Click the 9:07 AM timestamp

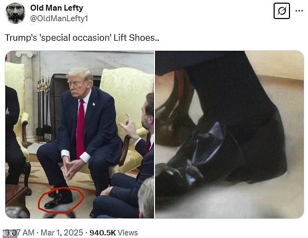tap(20, 233)
